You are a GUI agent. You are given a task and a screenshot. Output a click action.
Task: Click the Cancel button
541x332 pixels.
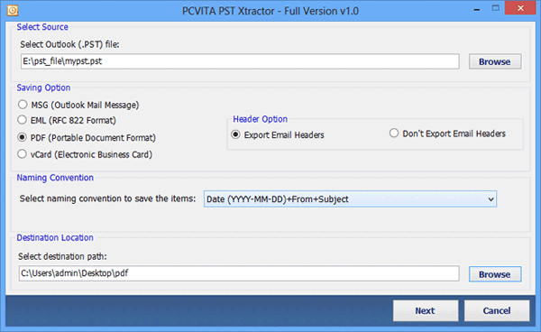497,310
